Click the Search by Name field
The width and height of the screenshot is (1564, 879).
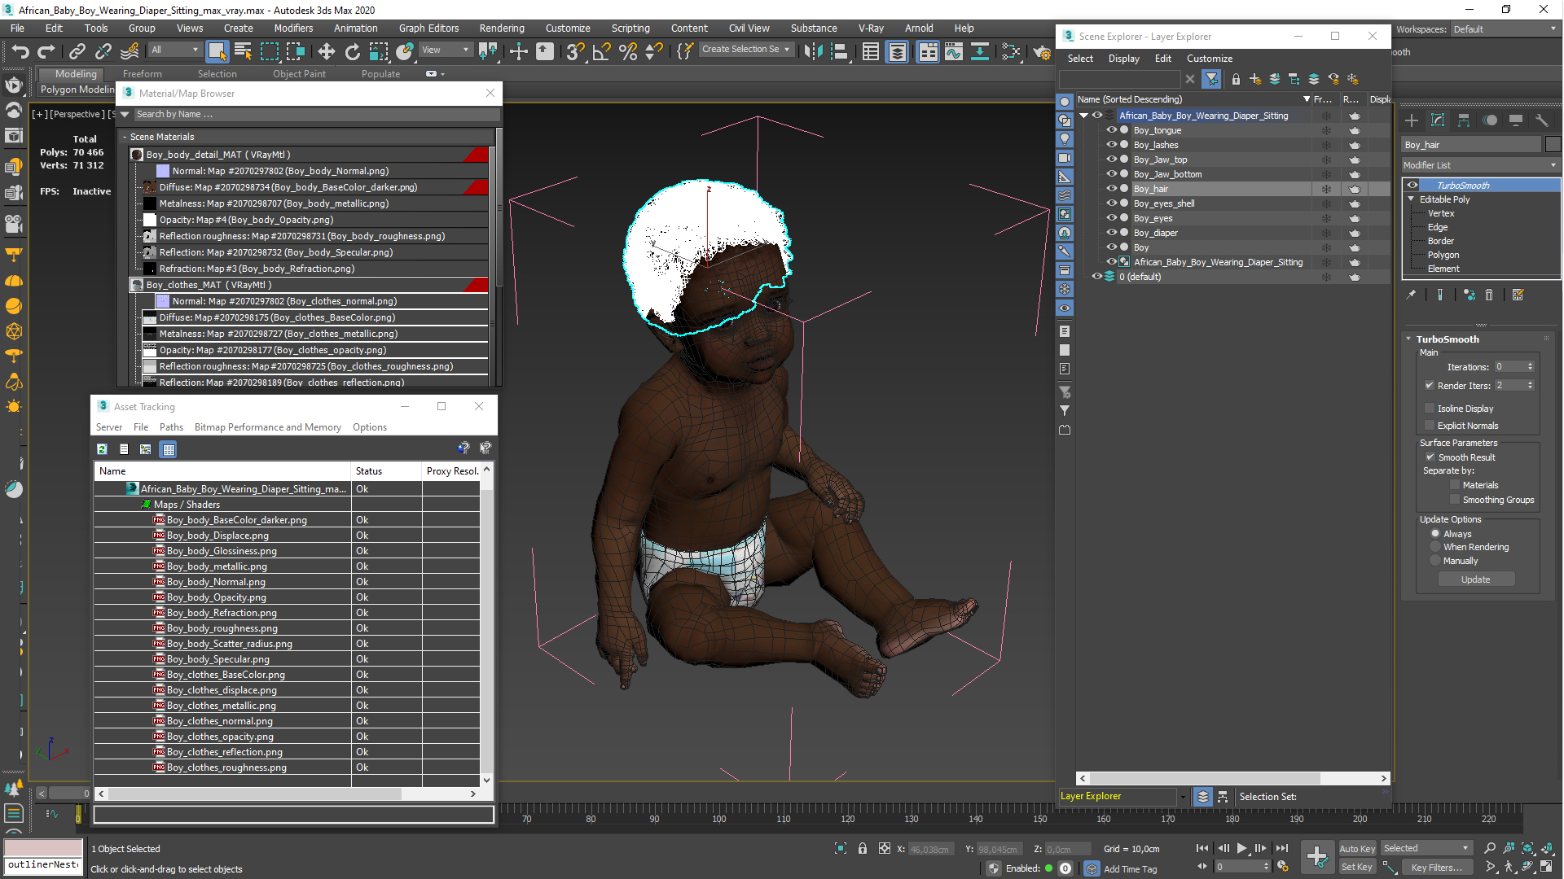coord(316,115)
